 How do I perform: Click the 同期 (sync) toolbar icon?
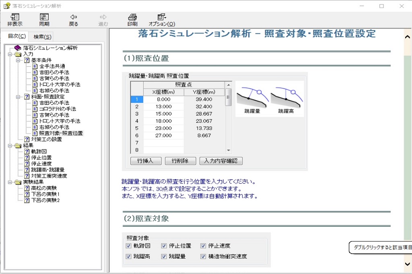44,20
